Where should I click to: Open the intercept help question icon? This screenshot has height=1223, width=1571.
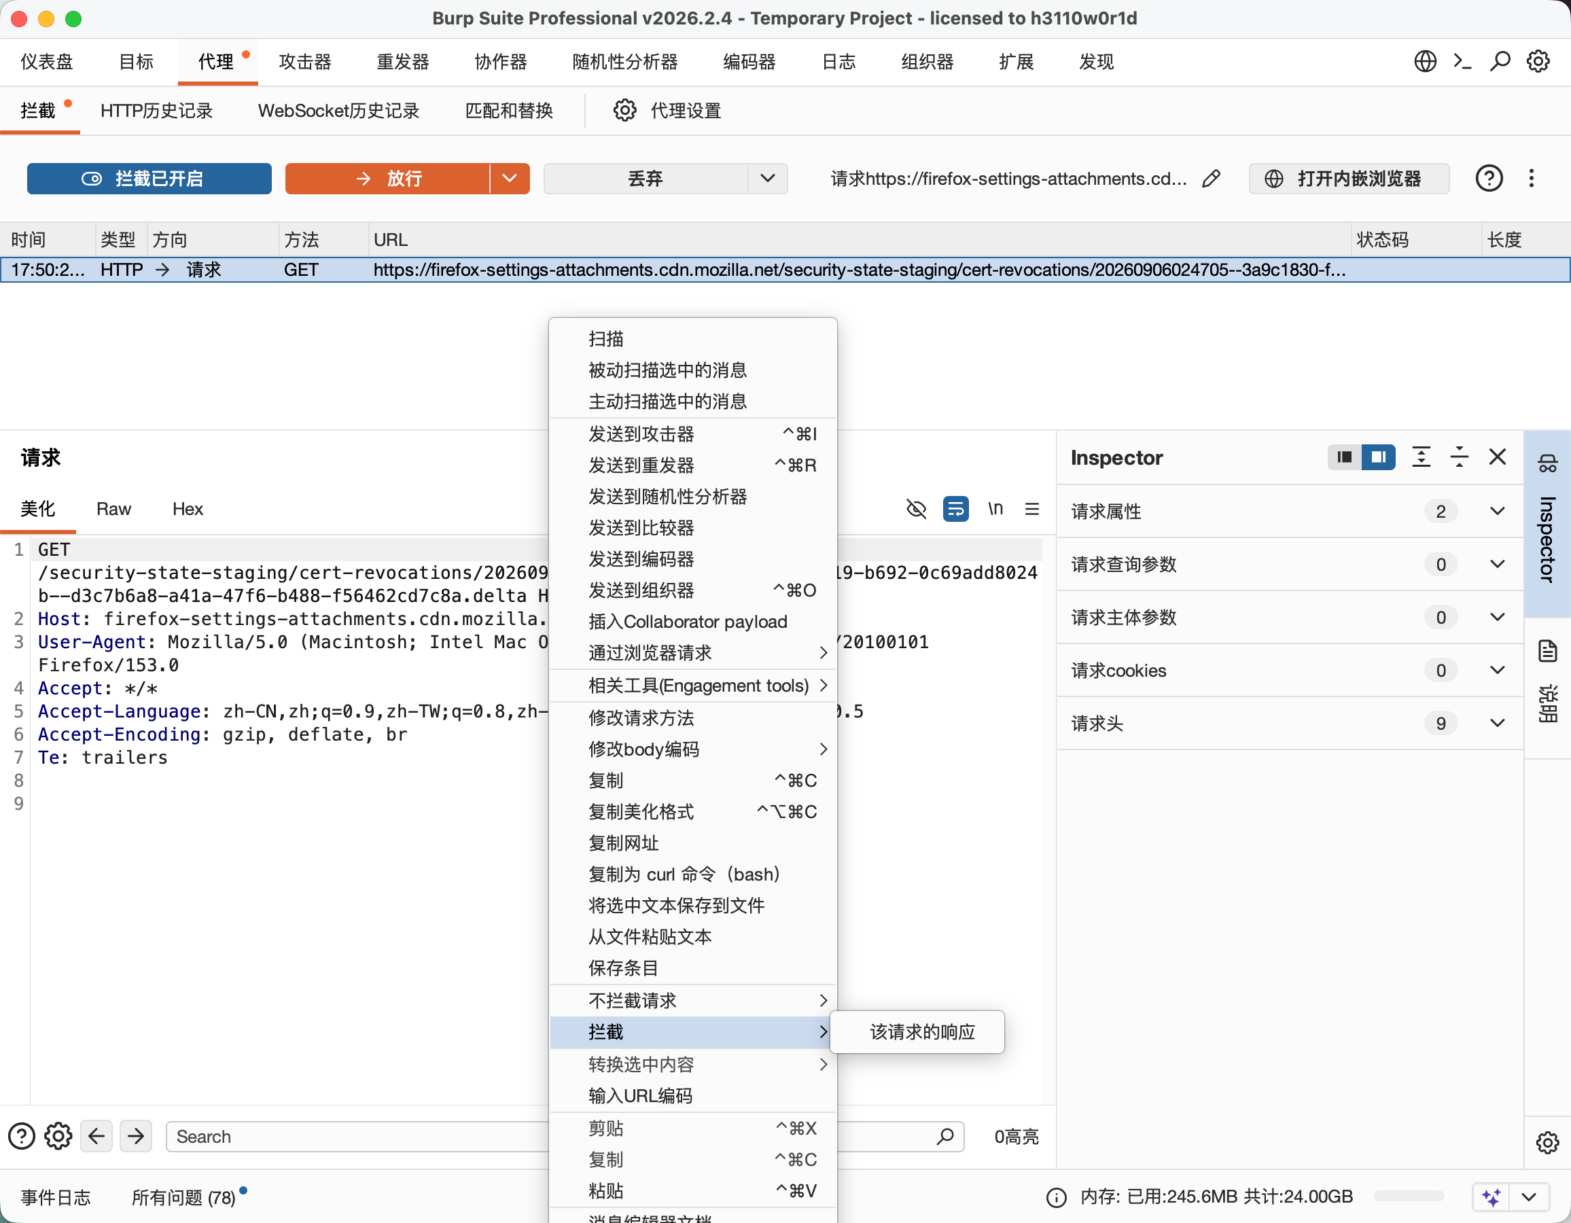(1489, 179)
